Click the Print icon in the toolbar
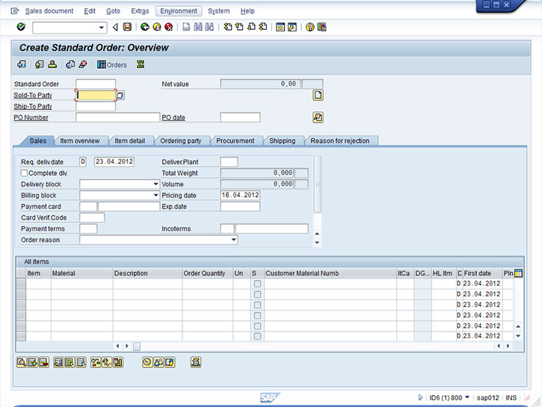Image resolution: width=542 pixels, height=407 pixels. [x=186, y=27]
